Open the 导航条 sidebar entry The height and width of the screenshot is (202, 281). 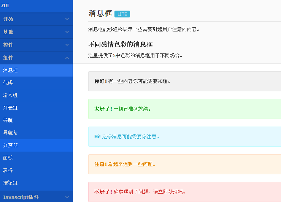(10, 133)
